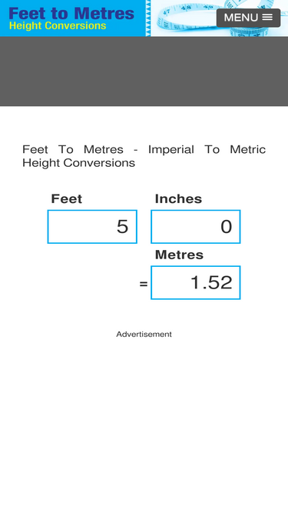Viewport: 288px width, 513px height.
Task: Focus the Inches input field
Action: tap(196, 227)
